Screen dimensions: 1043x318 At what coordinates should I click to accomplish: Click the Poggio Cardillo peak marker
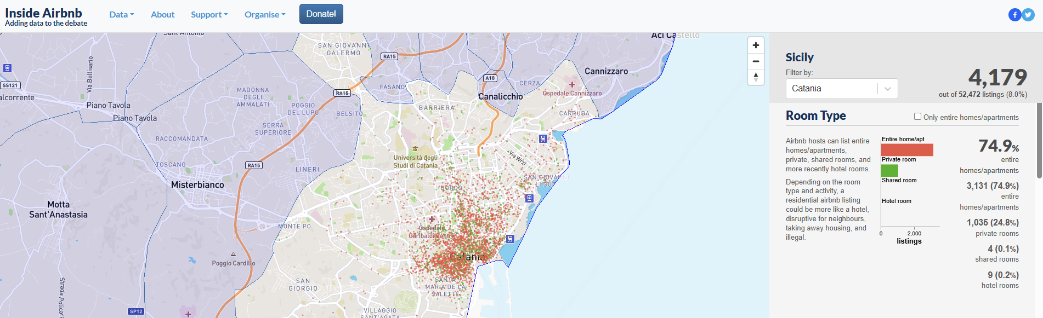pos(233,255)
